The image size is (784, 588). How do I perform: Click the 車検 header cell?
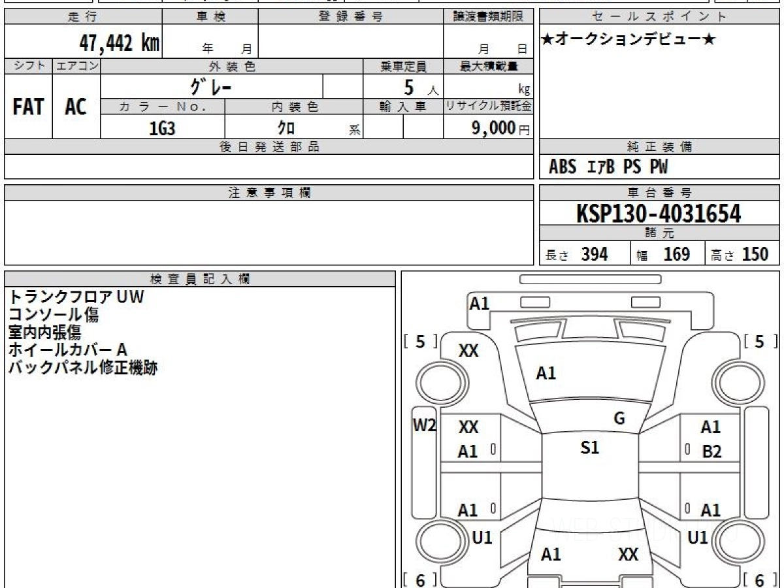pyautogui.click(x=210, y=17)
